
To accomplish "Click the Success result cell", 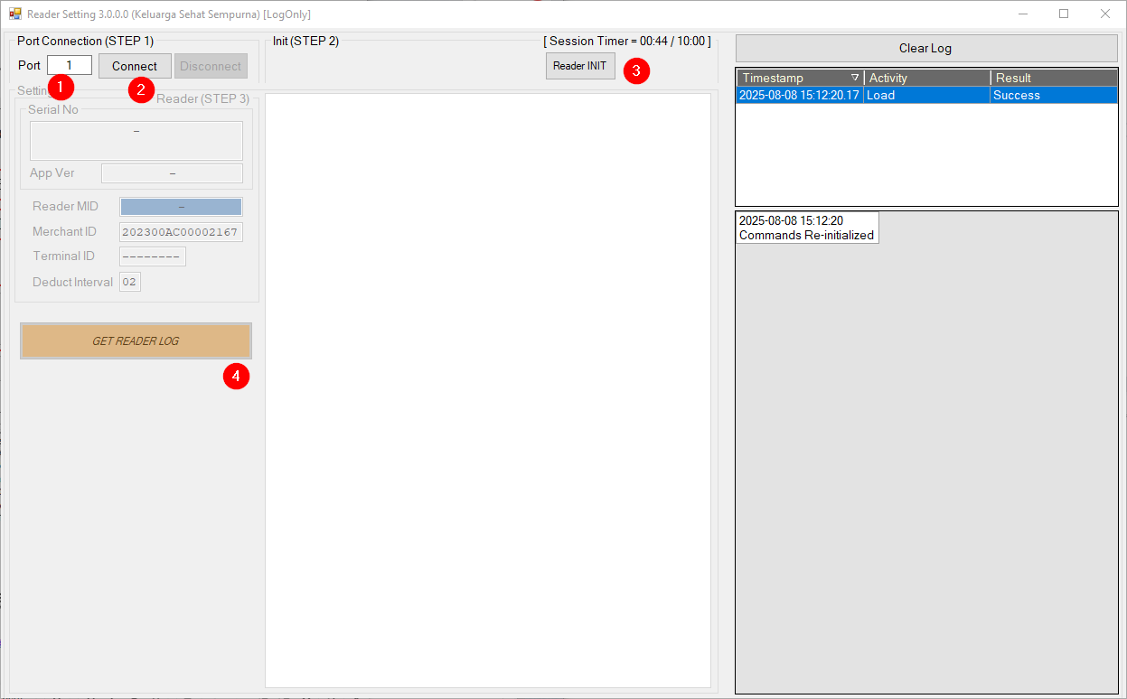I will click(x=1054, y=95).
